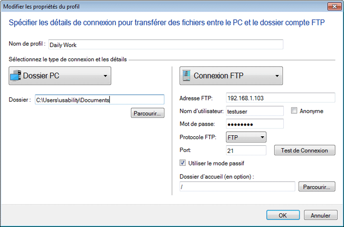Toggle Utiliser le mode passif checkbox
Viewport: 344px width, 227px height.
click(x=183, y=163)
